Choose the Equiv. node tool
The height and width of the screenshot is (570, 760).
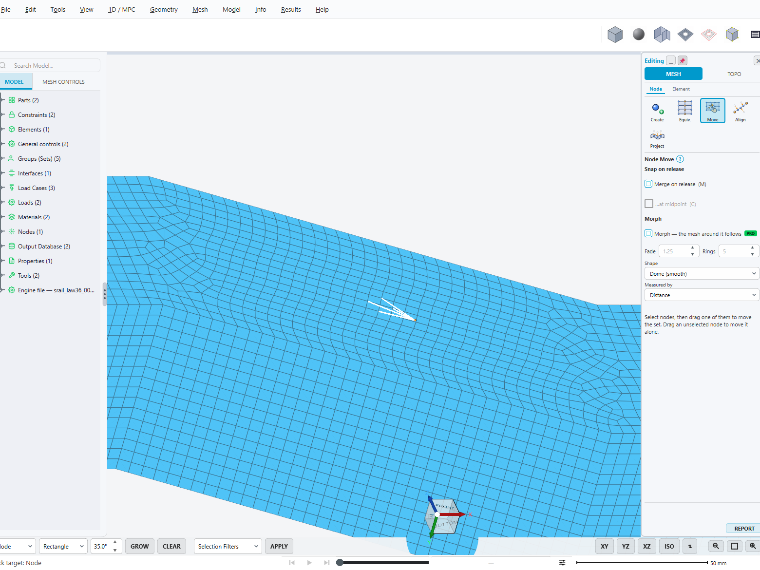pyautogui.click(x=685, y=111)
